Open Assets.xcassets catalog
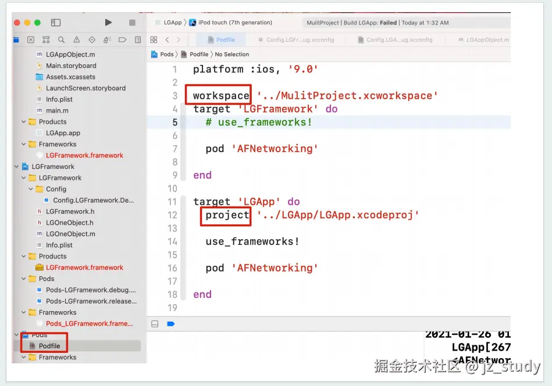This screenshot has height=386, width=552. click(x=70, y=77)
